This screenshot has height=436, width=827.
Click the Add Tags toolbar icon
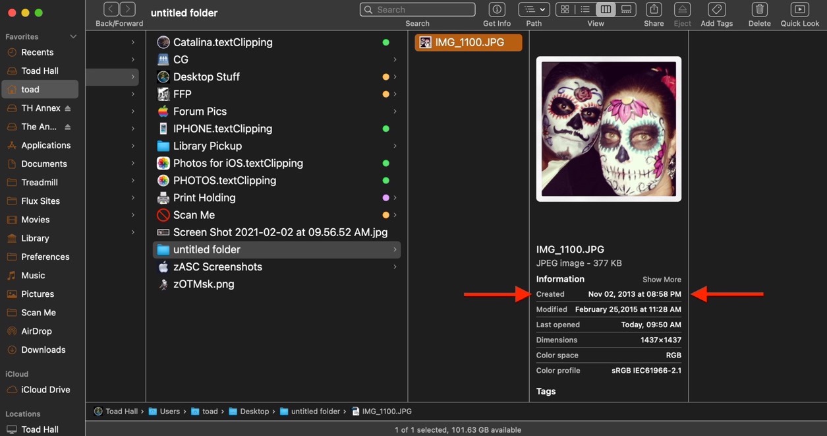[x=717, y=9]
